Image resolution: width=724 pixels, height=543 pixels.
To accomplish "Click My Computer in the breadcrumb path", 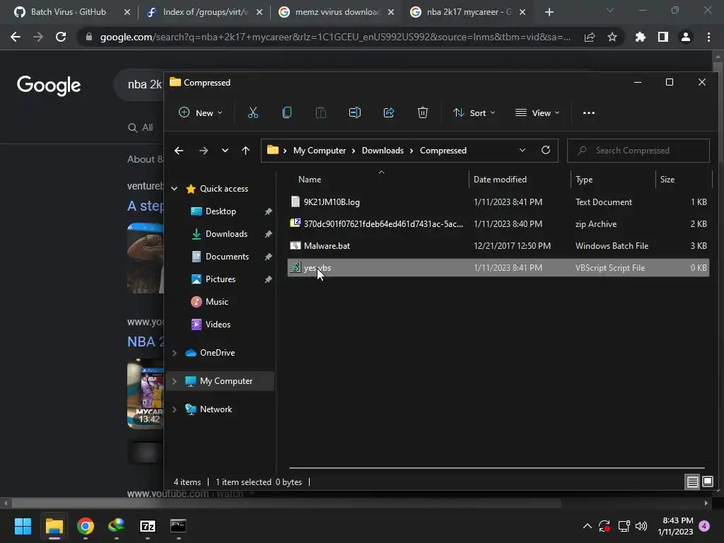I will (320, 151).
